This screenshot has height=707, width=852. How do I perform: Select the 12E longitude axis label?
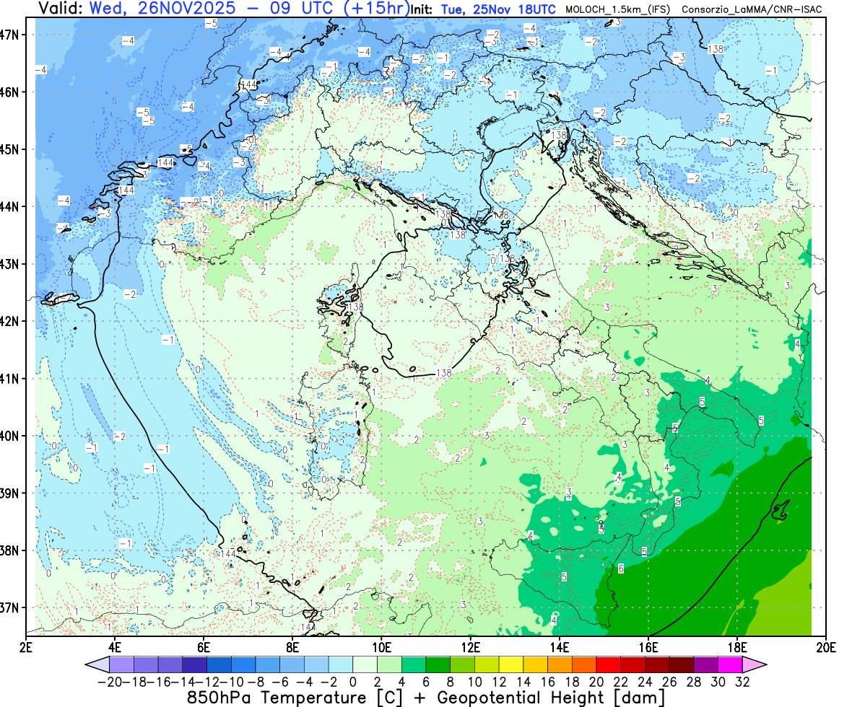click(x=471, y=645)
